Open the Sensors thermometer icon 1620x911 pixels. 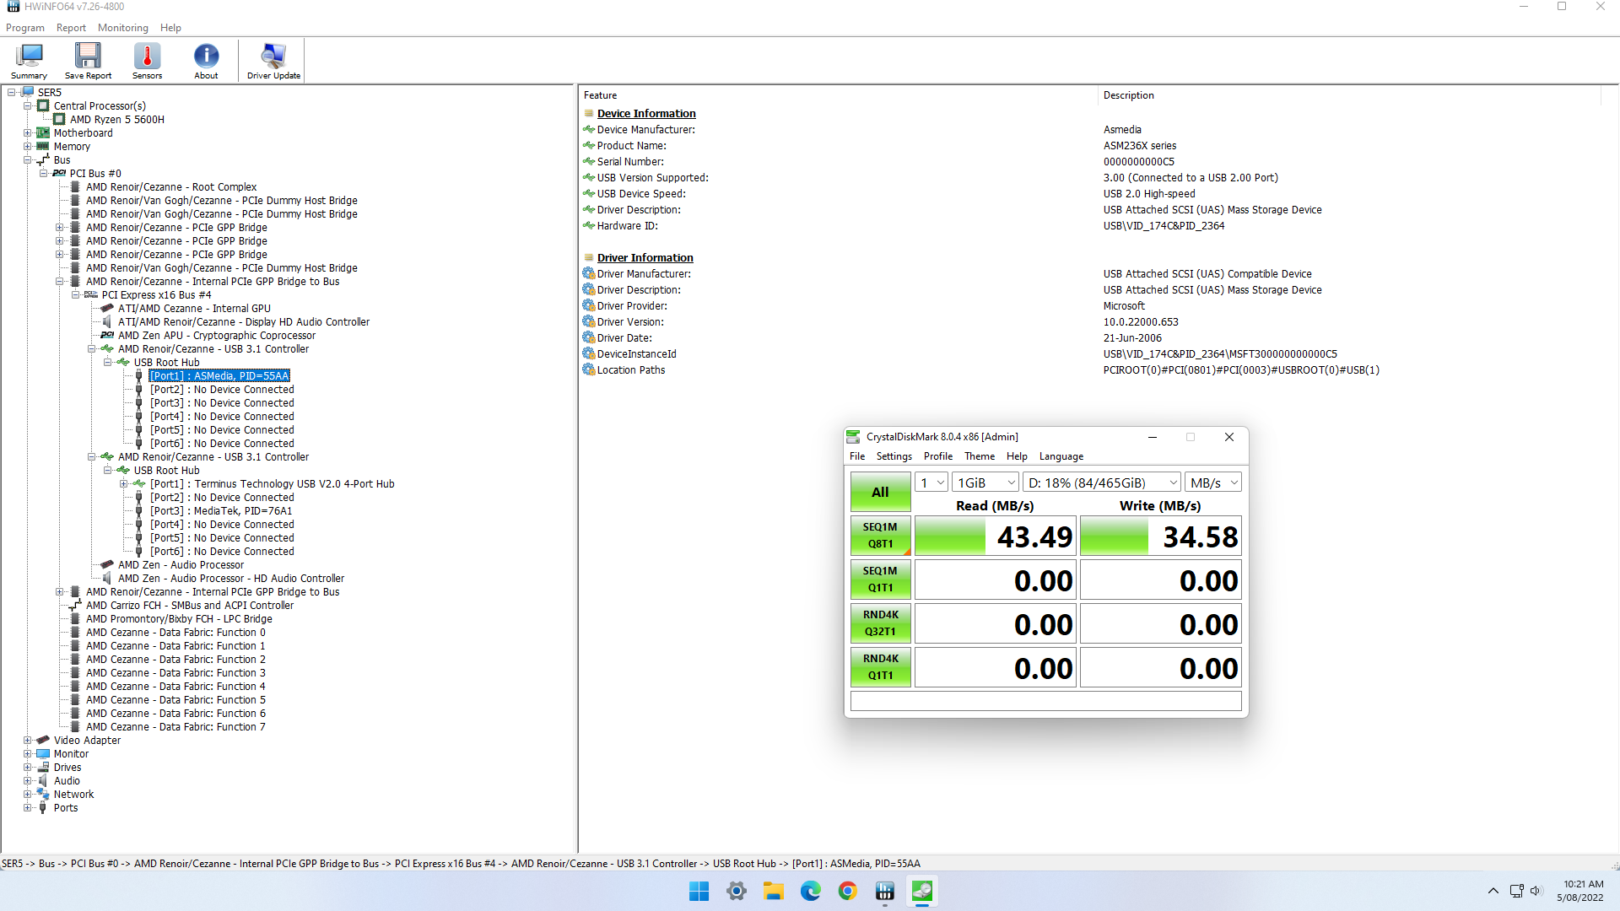[x=147, y=61]
